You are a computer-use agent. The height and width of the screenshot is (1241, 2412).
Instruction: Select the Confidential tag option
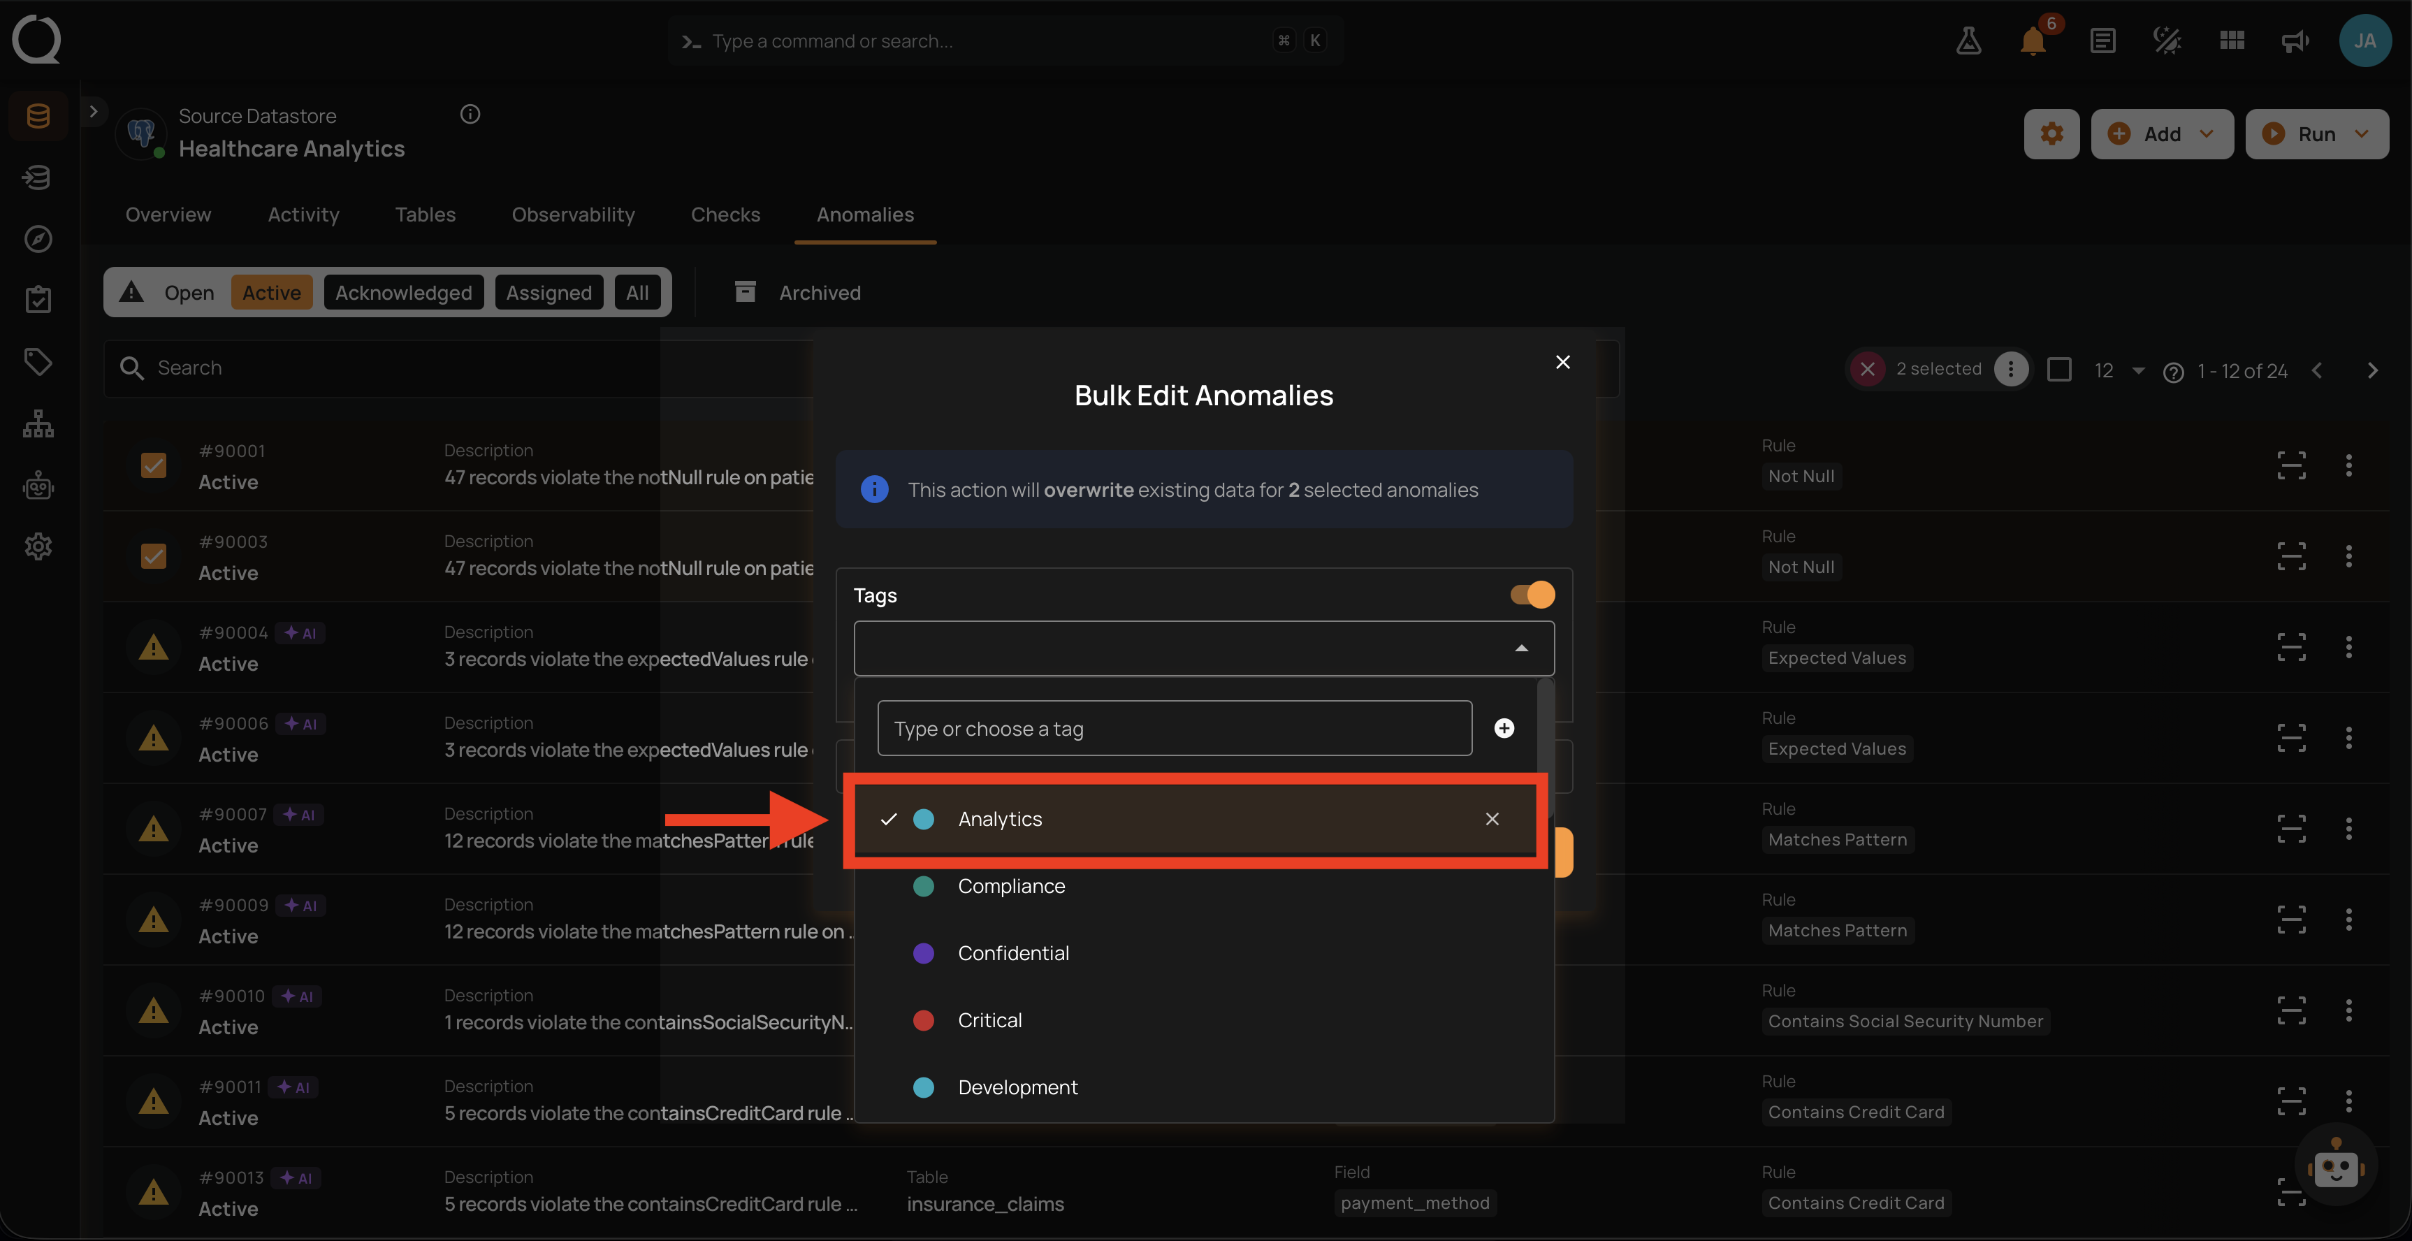click(x=1195, y=952)
